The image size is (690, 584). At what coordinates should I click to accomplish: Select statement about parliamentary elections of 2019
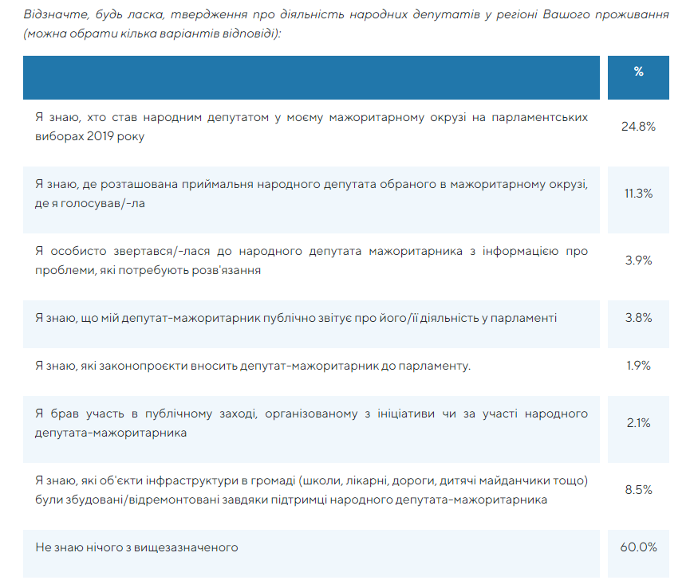[311, 127]
